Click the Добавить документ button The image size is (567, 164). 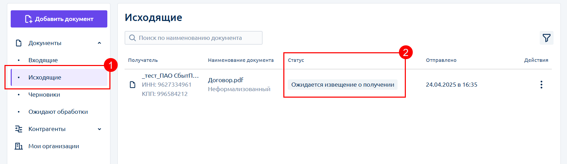coord(59,19)
